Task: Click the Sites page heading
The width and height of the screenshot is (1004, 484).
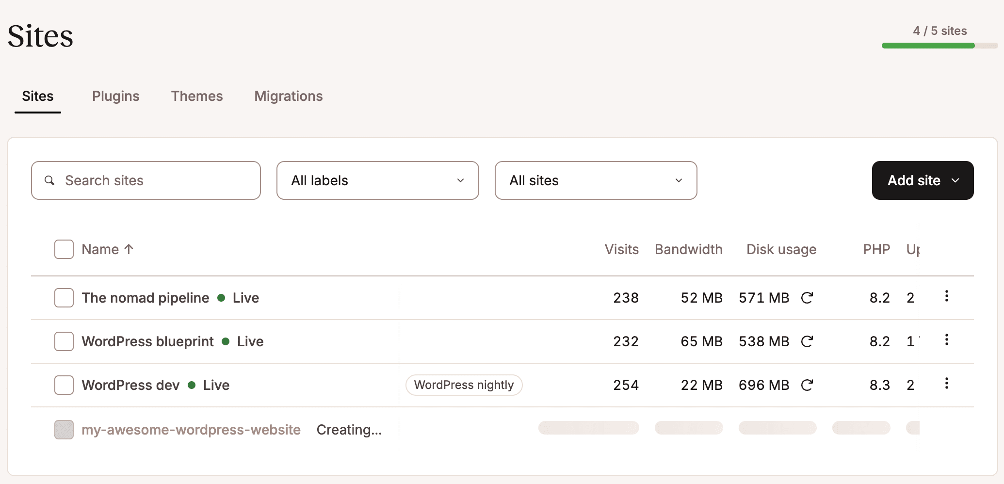Action: point(40,36)
